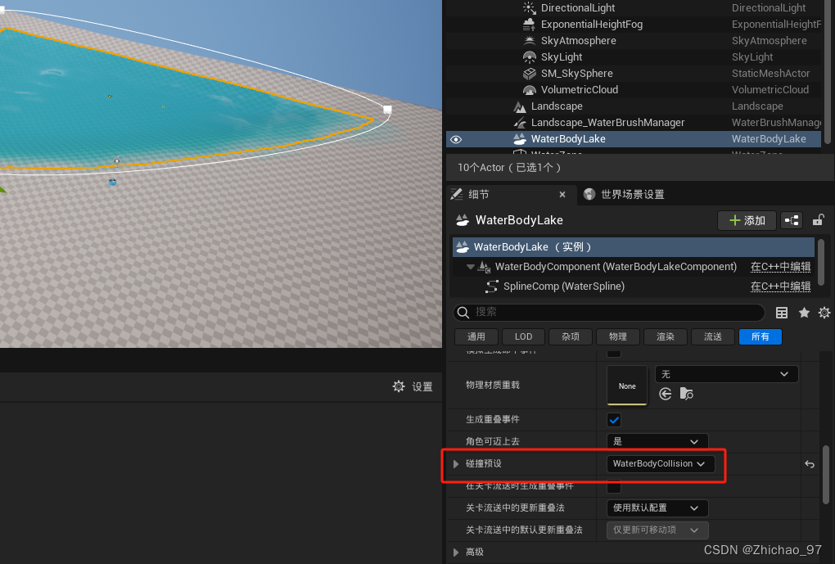
Task: Select the 渲染 filter tab
Action: point(665,336)
